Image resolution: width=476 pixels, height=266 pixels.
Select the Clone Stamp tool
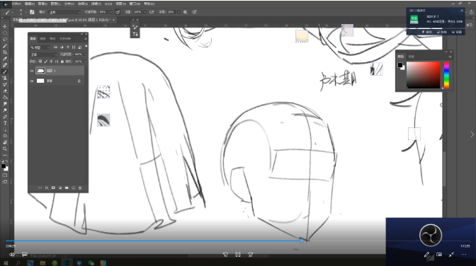point(5,78)
